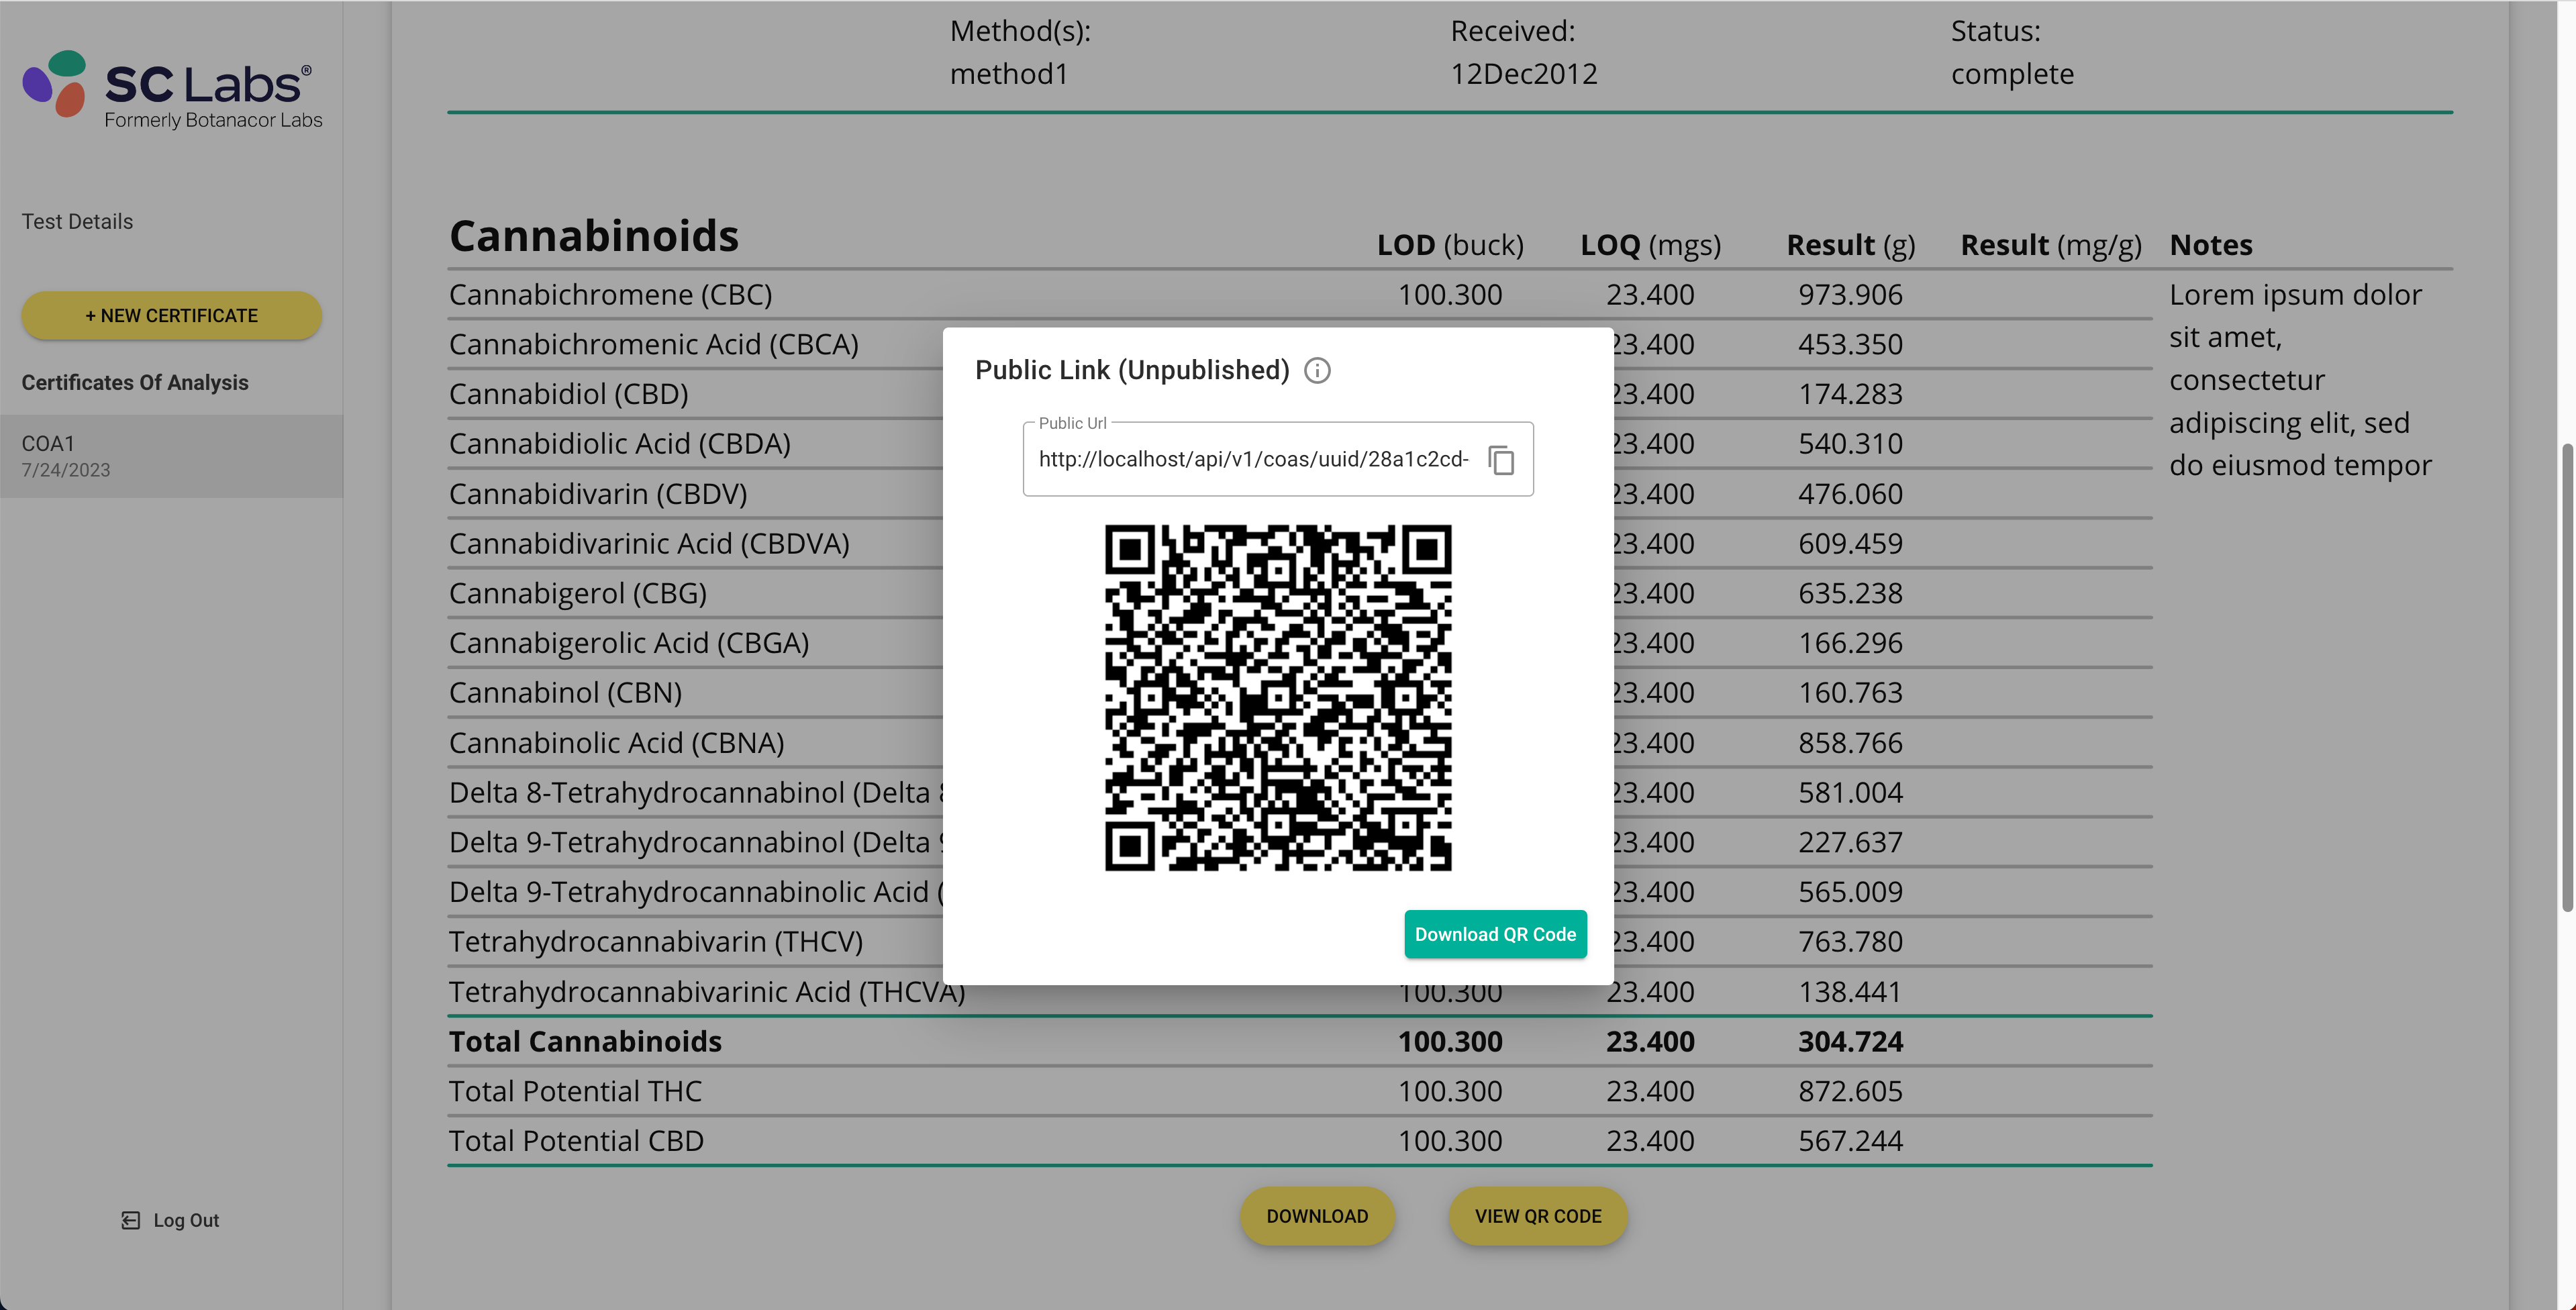
Task: Click the Public Url text field
Action: coord(1252,460)
